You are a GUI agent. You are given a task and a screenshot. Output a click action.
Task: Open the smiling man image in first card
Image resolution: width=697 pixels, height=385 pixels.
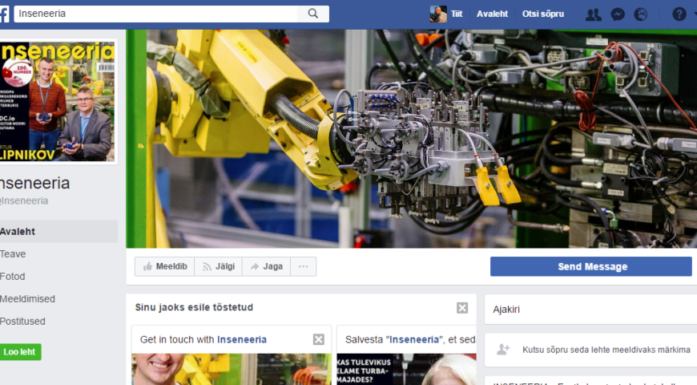(232, 370)
